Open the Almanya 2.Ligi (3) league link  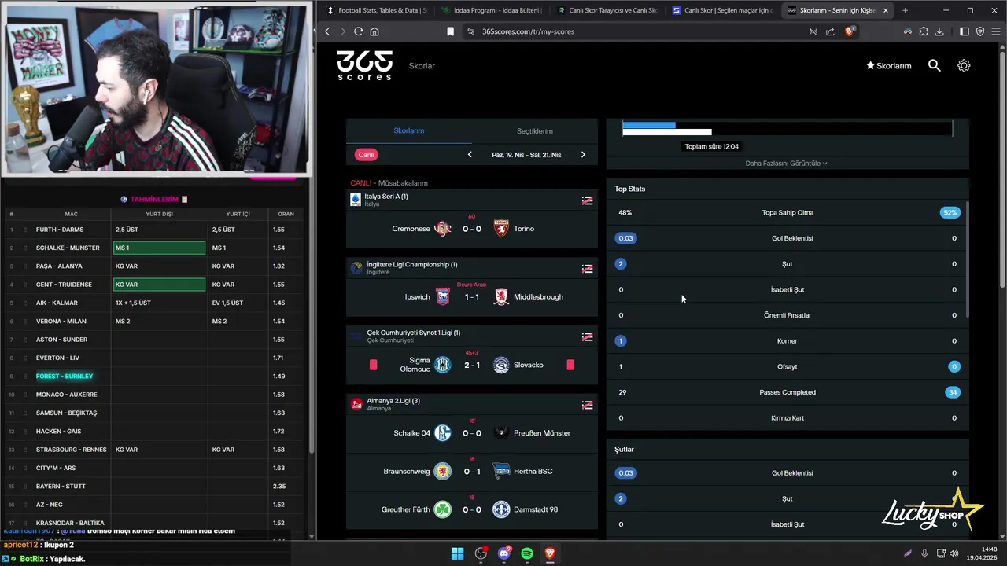[393, 401]
